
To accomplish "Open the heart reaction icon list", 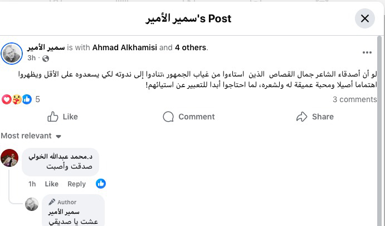I will pos(7,99).
